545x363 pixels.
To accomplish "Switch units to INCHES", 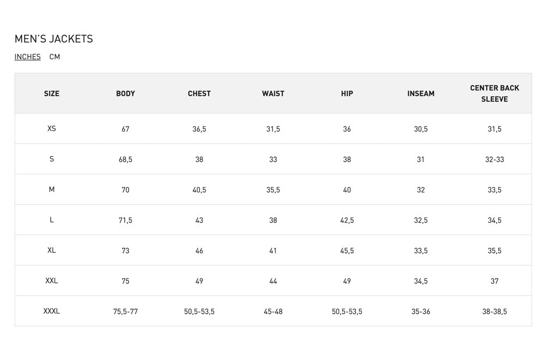I will 27,57.
